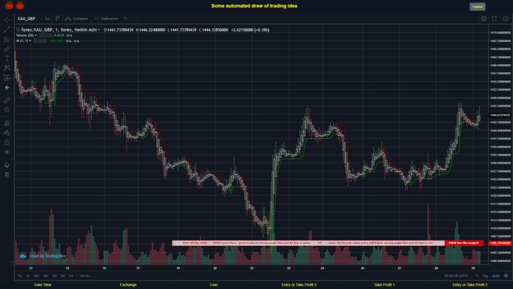Toggle hide all drawings eye icon
513x289 pixels.
7,152
